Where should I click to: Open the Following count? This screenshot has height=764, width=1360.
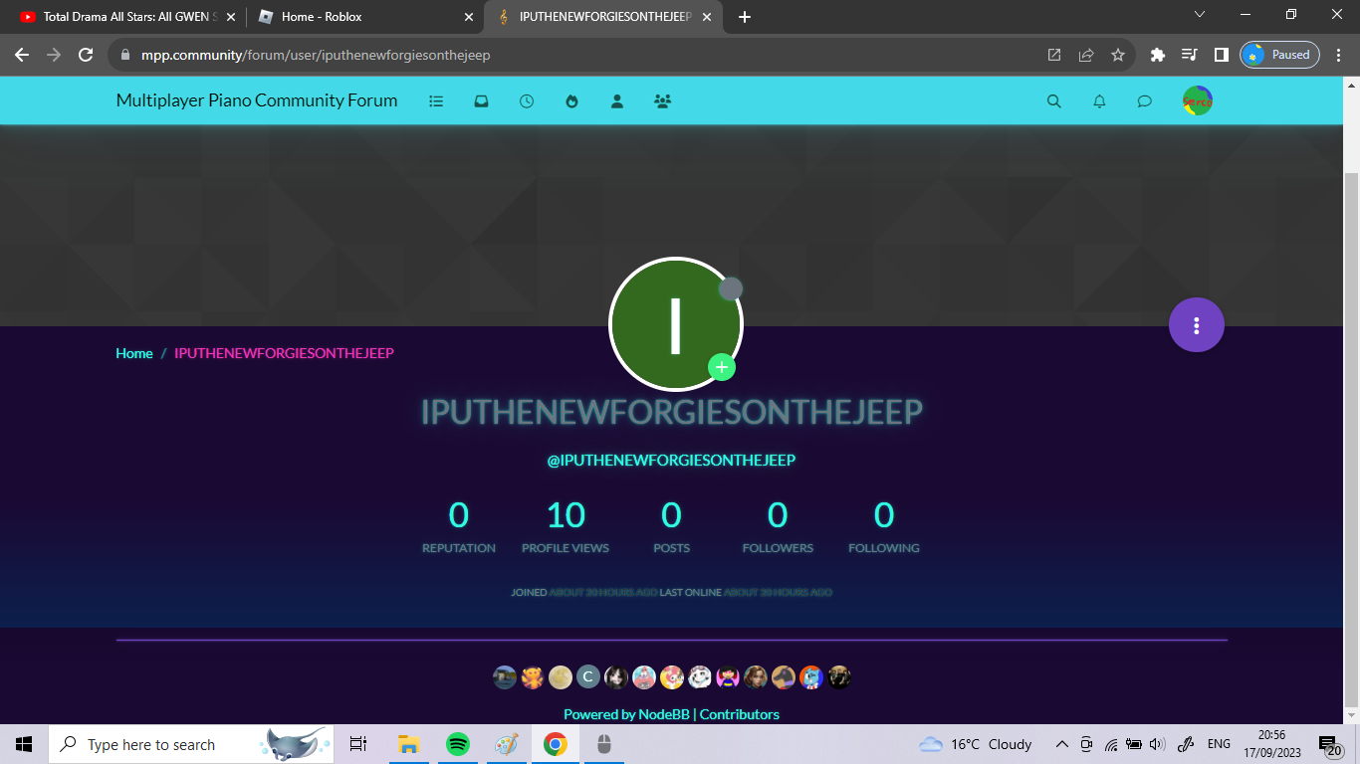884,515
